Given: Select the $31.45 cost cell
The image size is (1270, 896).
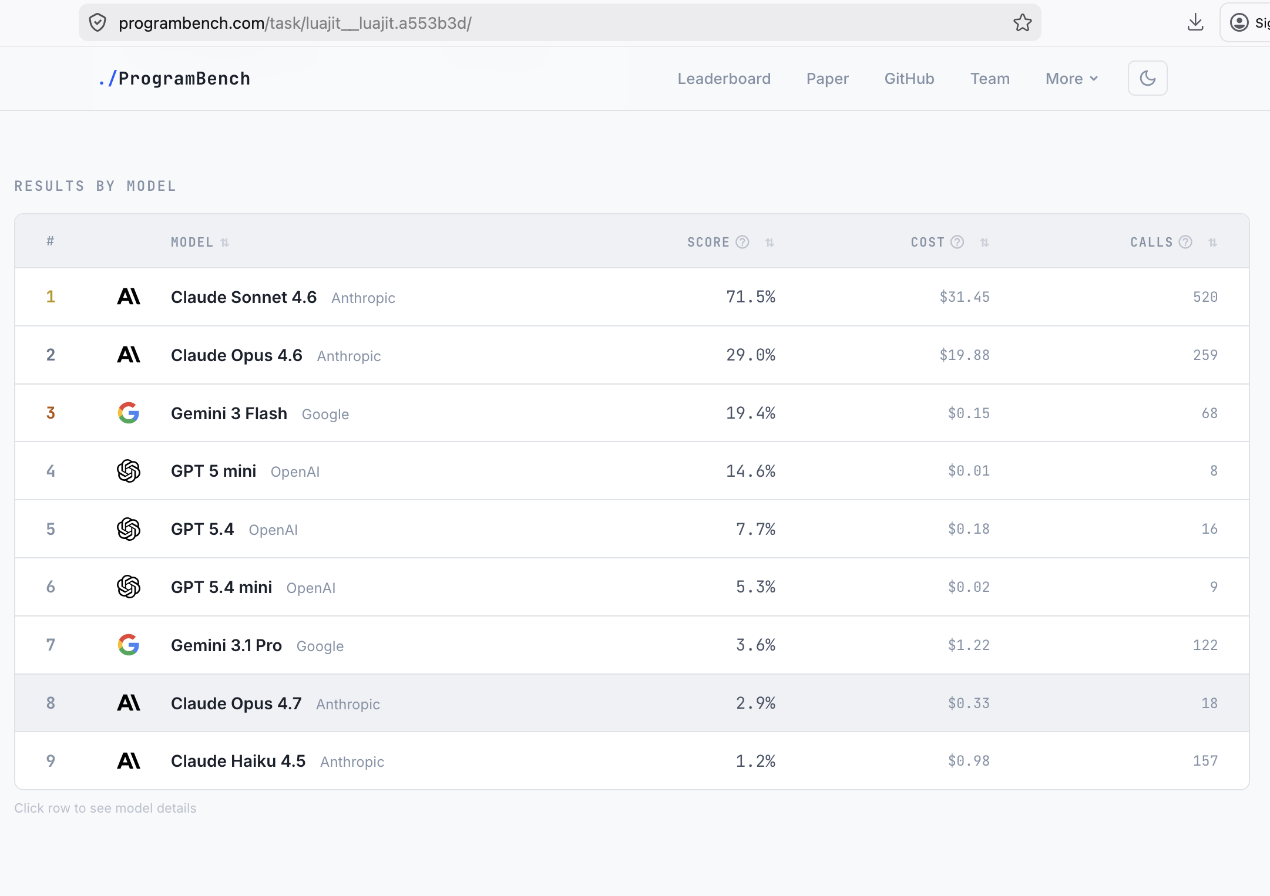Looking at the screenshot, I should 965,297.
